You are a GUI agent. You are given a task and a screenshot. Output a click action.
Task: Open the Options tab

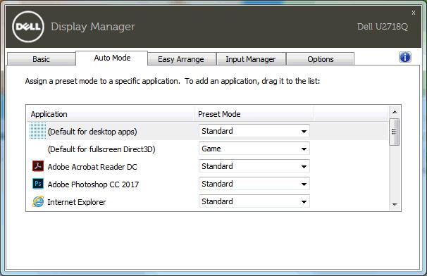(320, 59)
